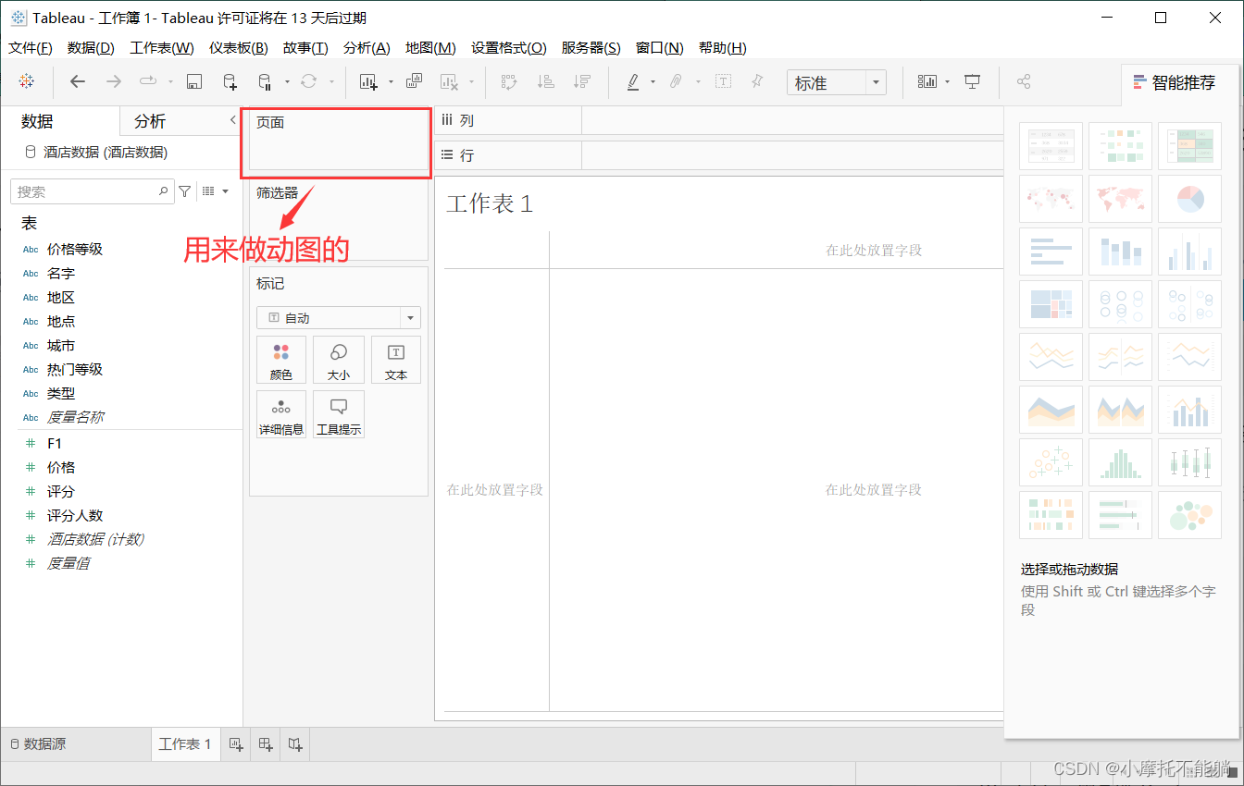Screen dimensions: 1244x786
Task: Click the Redo forward arrow
Action: click(x=114, y=81)
